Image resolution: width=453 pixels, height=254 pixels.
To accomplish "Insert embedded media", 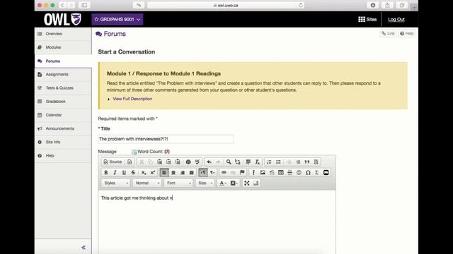I will coord(326,172).
